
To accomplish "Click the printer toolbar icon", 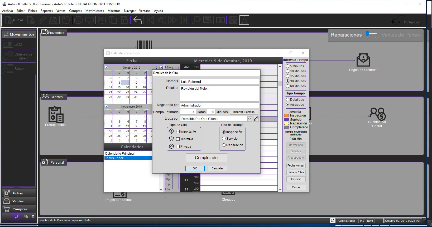I will (x=79, y=20).
